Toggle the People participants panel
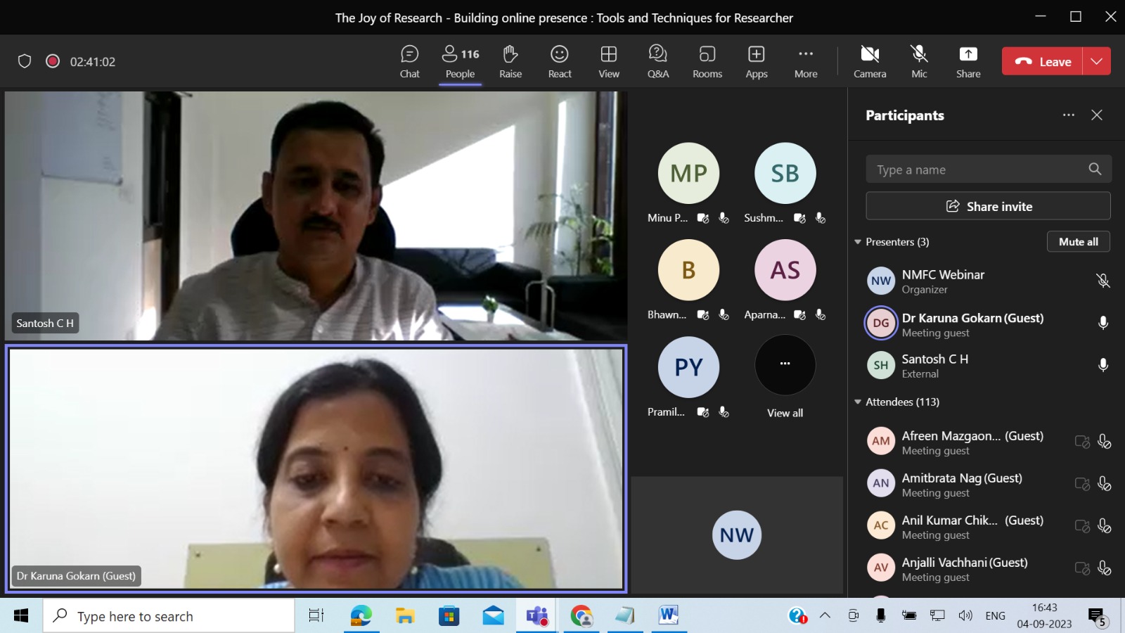The height and width of the screenshot is (633, 1125). point(460,62)
